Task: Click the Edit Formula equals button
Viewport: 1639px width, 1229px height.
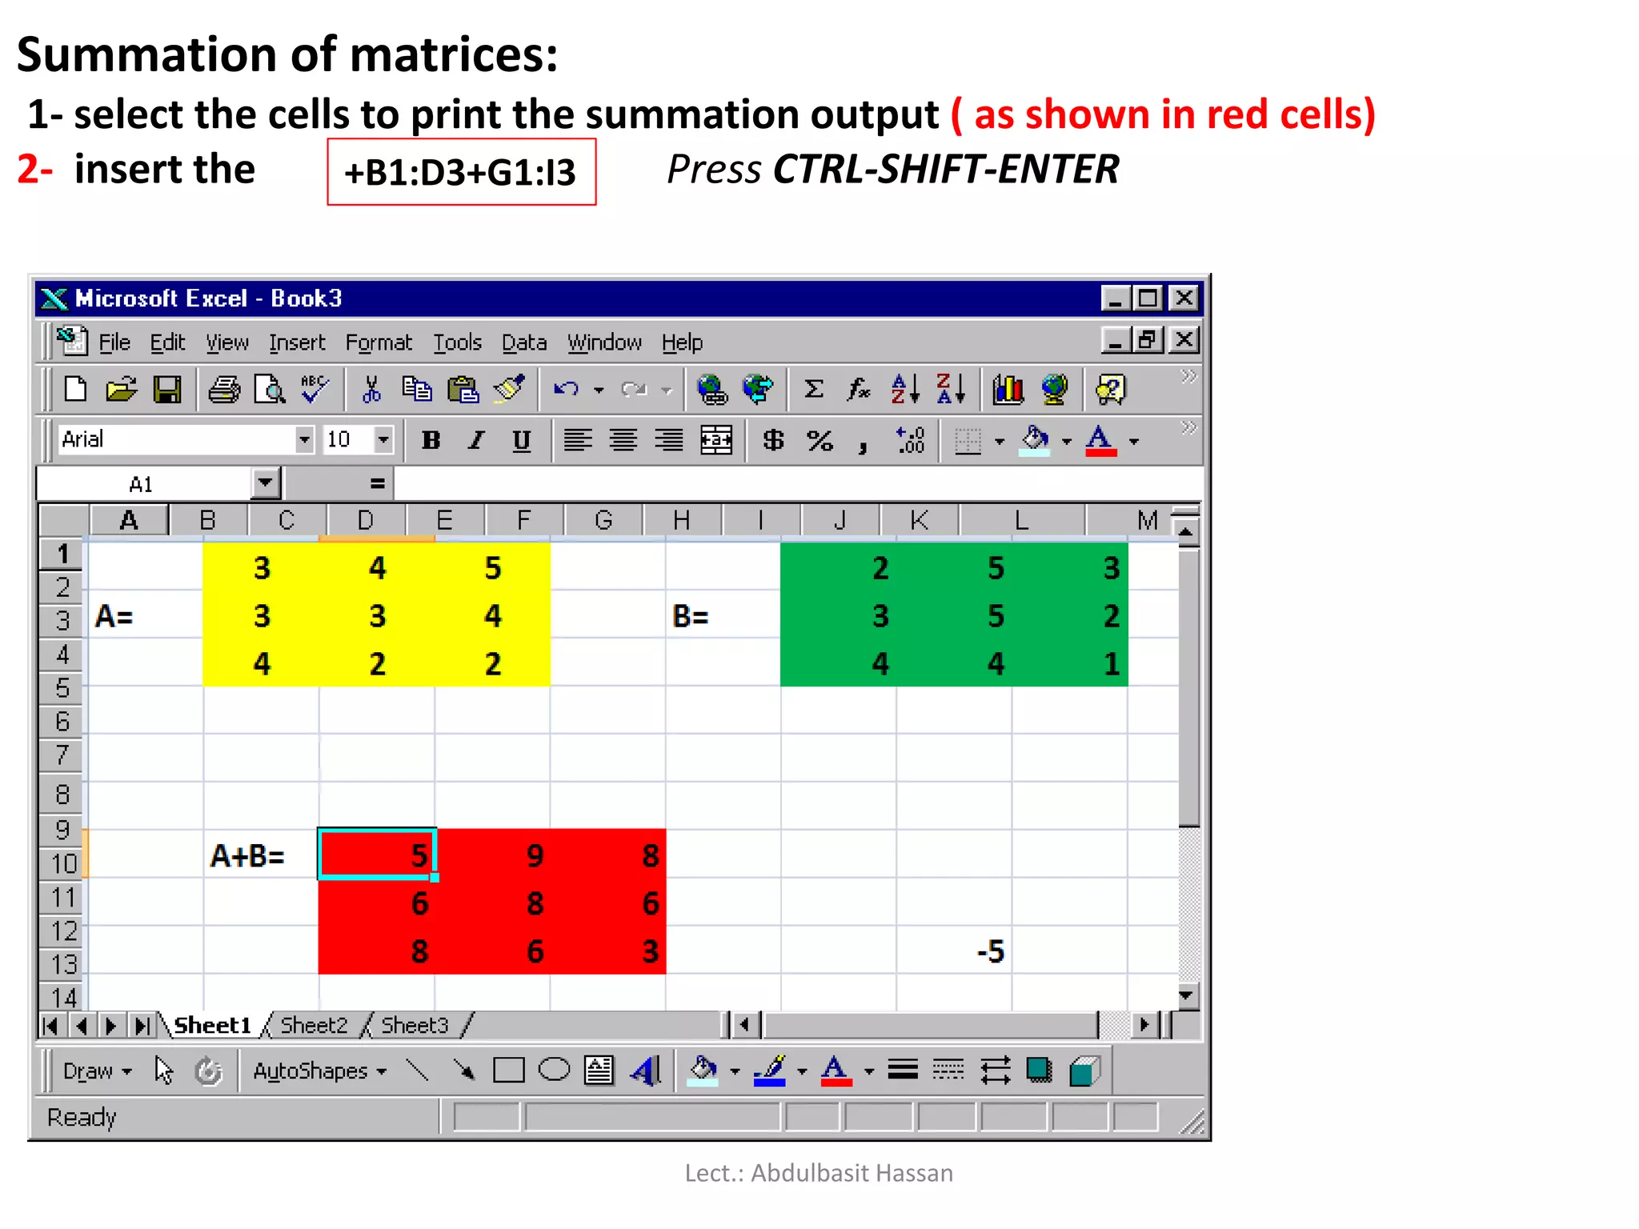Action: [377, 483]
